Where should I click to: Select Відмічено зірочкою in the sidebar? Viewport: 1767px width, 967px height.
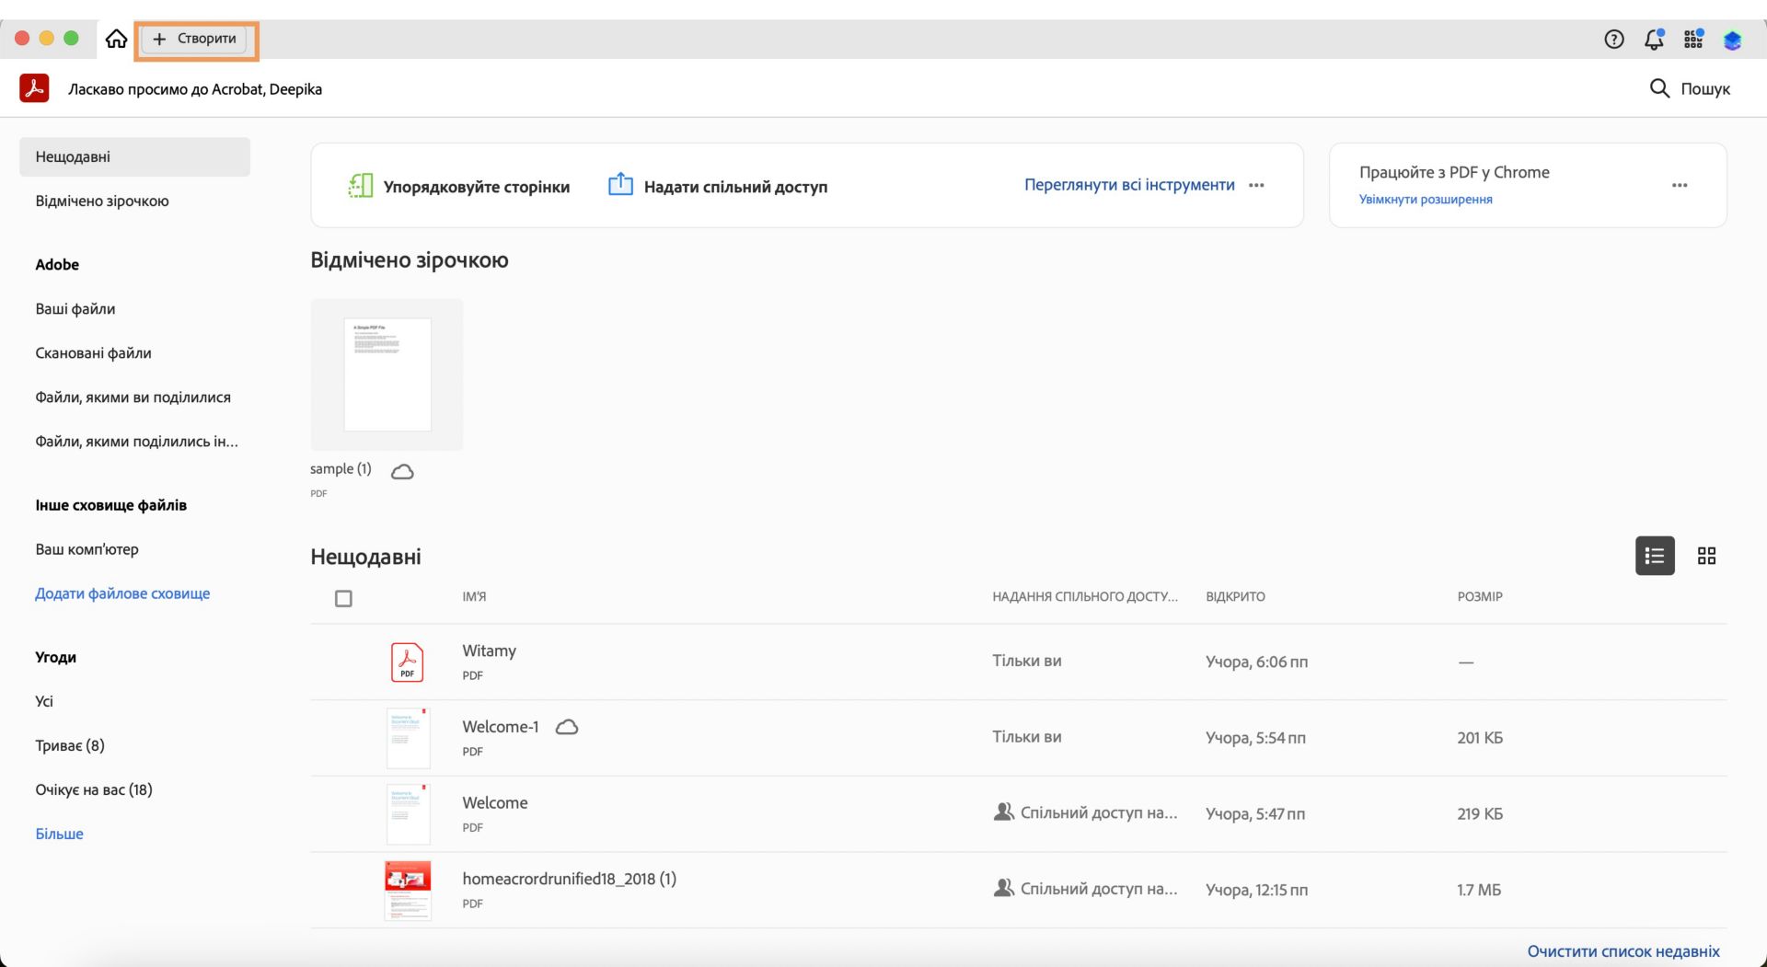click(x=102, y=201)
